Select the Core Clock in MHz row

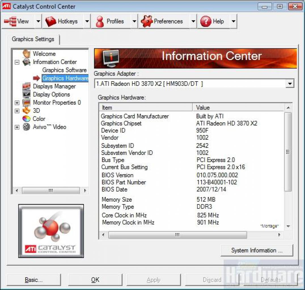pyautogui.click(x=191, y=215)
